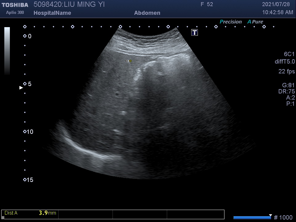The height and width of the screenshot is (222, 296).
Task: Select the 15 cm depth scale marker
Action: [25, 180]
